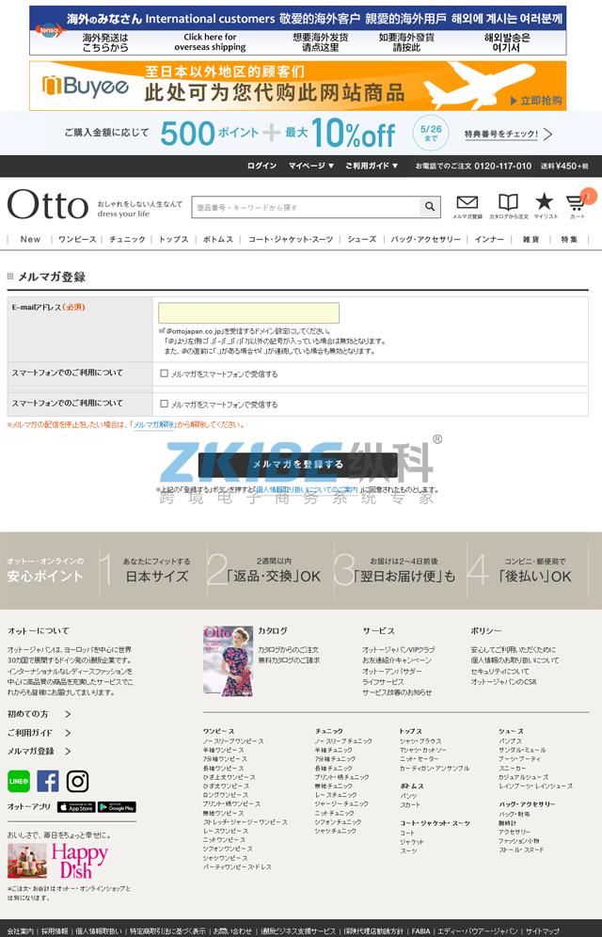Click the Otto catalog cover thumbnail

(229, 661)
